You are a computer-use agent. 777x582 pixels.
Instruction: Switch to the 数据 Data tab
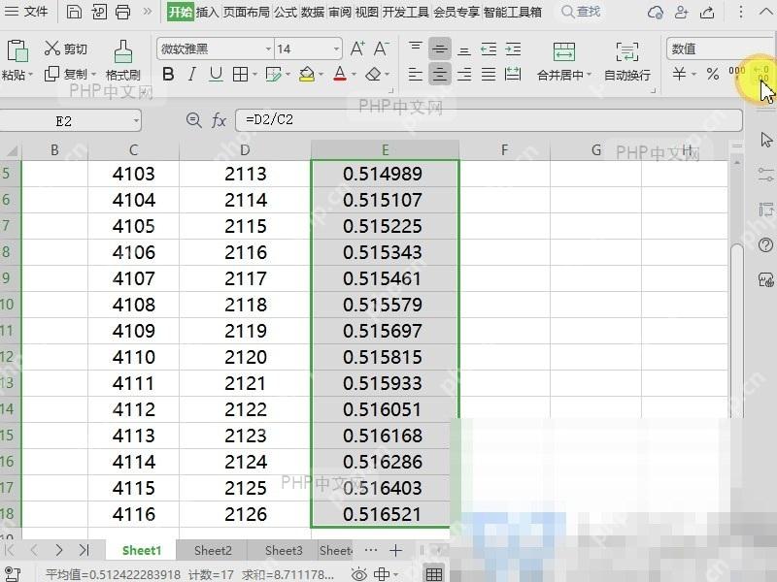313,12
